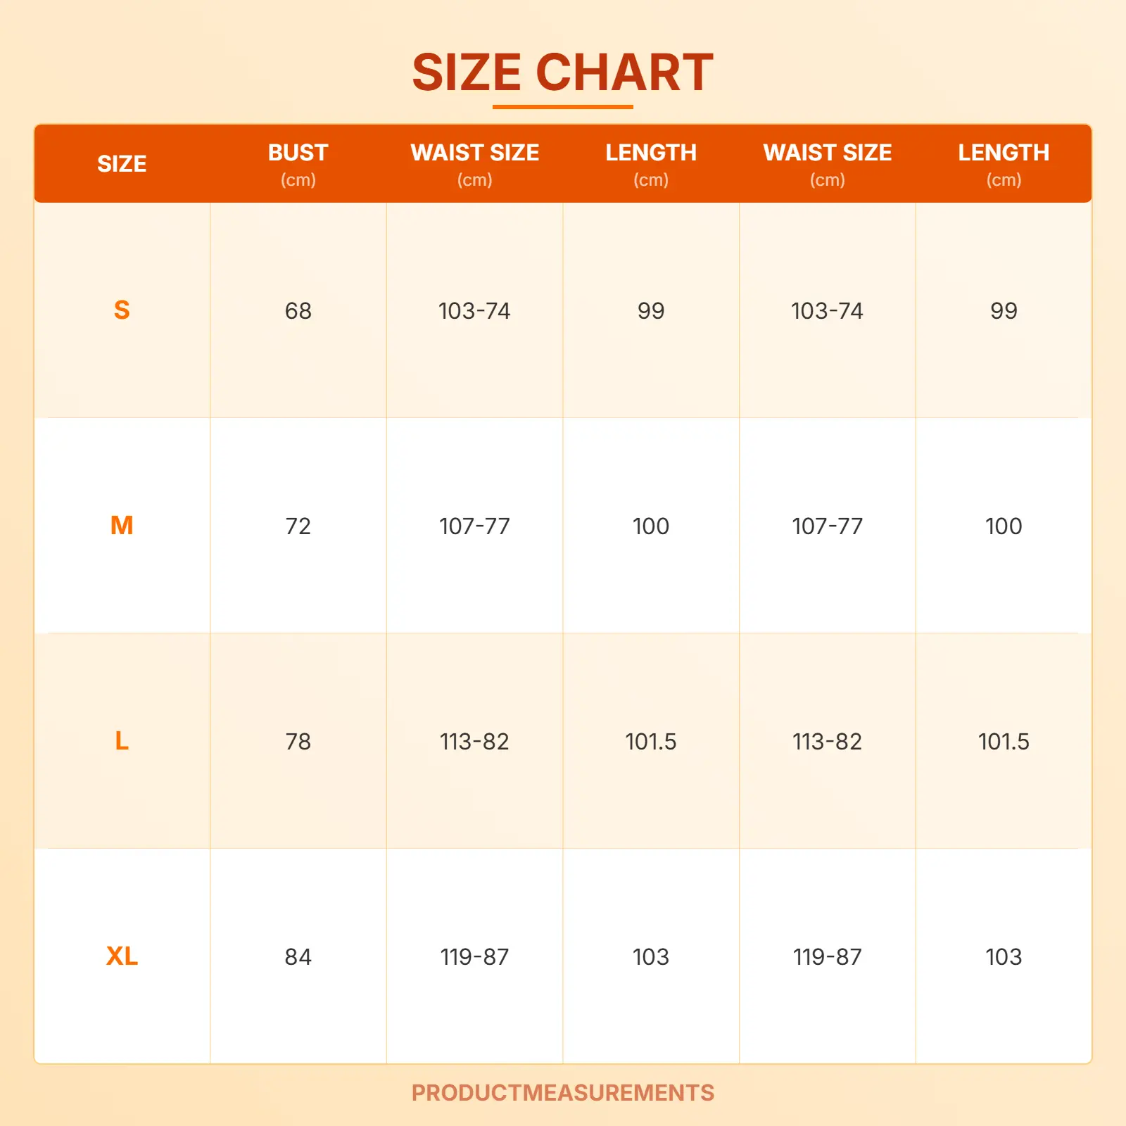Click the rightmost LENGTH column header
This screenshot has width=1126, height=1126.
1004,164
